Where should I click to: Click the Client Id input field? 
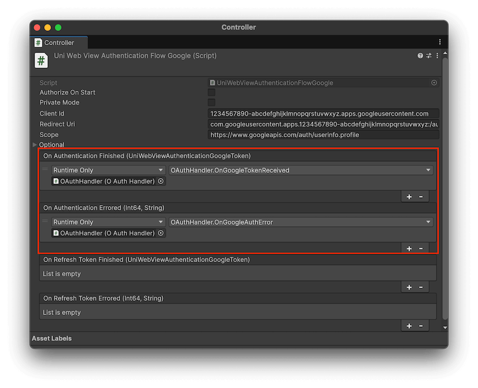pyautogui.click(x=323, y=114)
